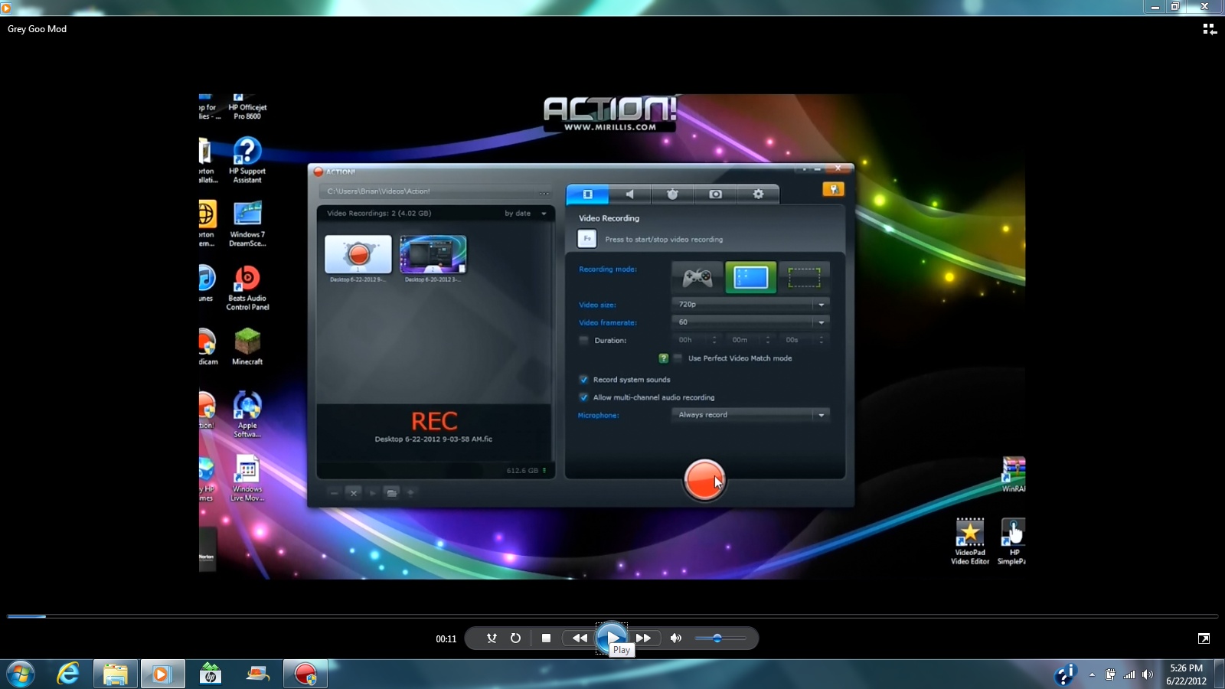1225x689 pixels.
Task: Turn on shuffle in the media player
Action: [x=492, y=638]
